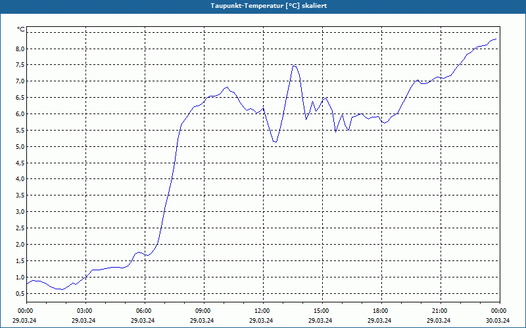
Task: Click the 18:00 time axis label
Action: click(381, 311)
